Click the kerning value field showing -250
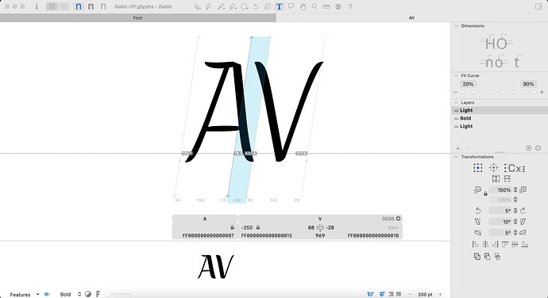The image size is (548, 298). [x=247, y=227]
